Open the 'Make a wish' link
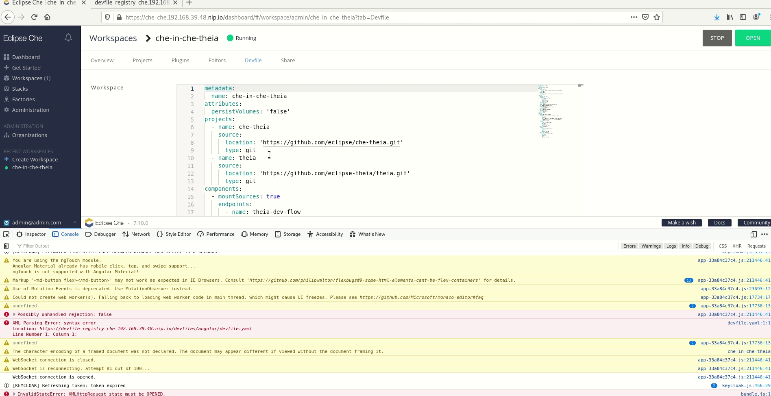Viewport: 771px width, 396px height. [x=681, y=222]
